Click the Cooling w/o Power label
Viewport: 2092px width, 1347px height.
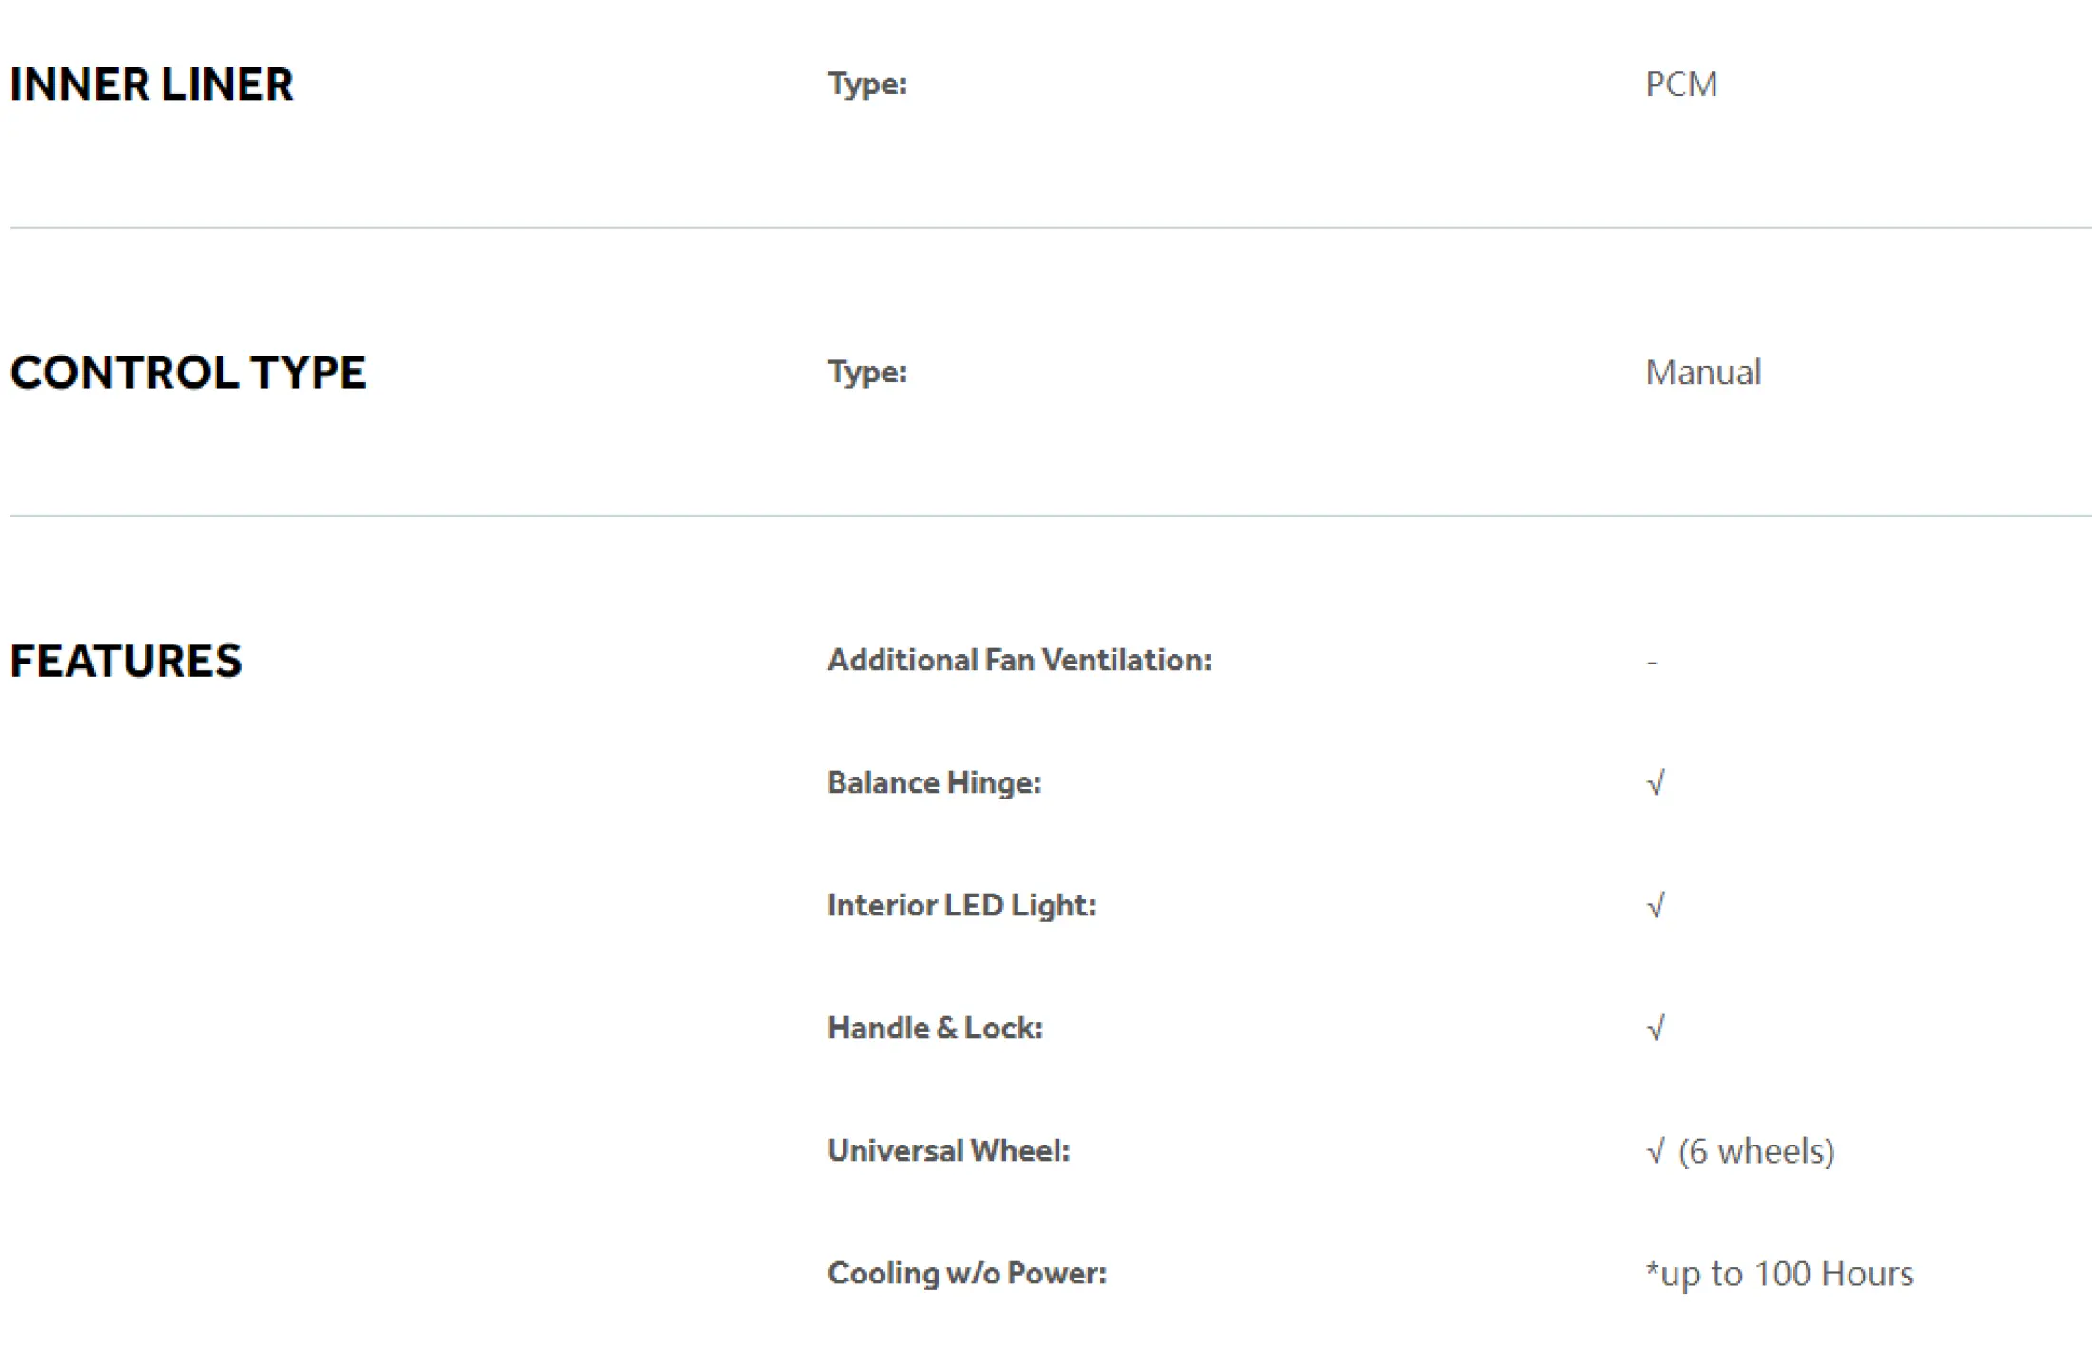coord(967,1274)
